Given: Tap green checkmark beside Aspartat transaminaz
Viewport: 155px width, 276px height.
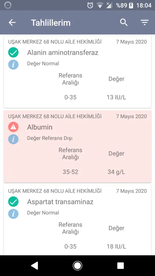Looking at the screenshot, I should (13, 202).
